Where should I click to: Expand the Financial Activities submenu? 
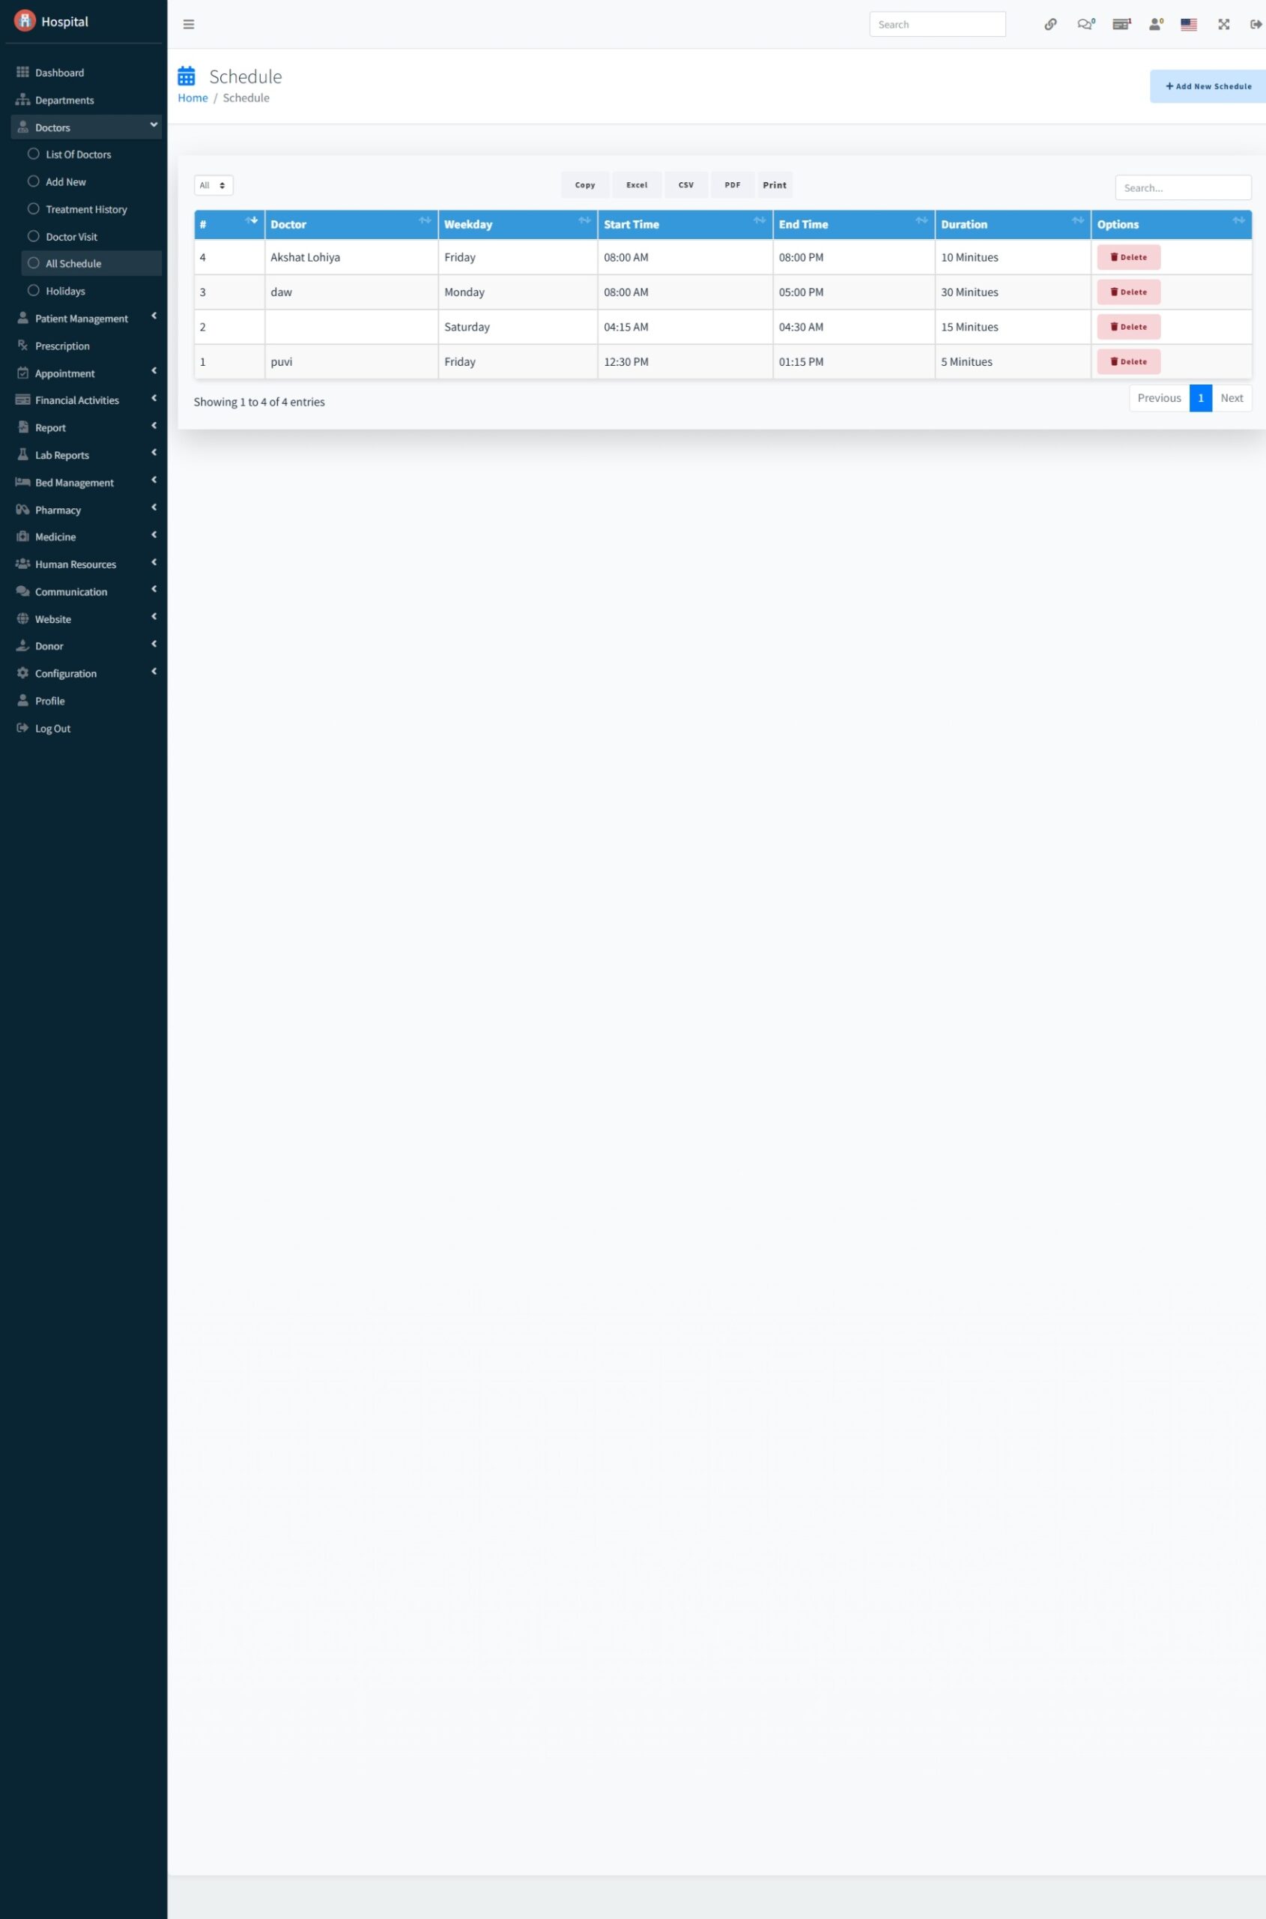point(154,397)
